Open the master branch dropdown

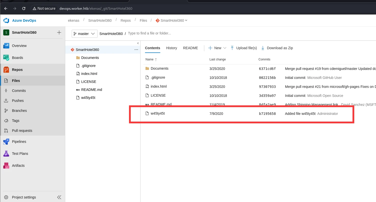84,34
